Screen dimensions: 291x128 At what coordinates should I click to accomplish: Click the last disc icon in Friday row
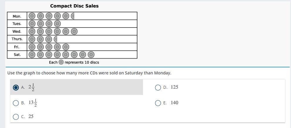click(66, 47)
